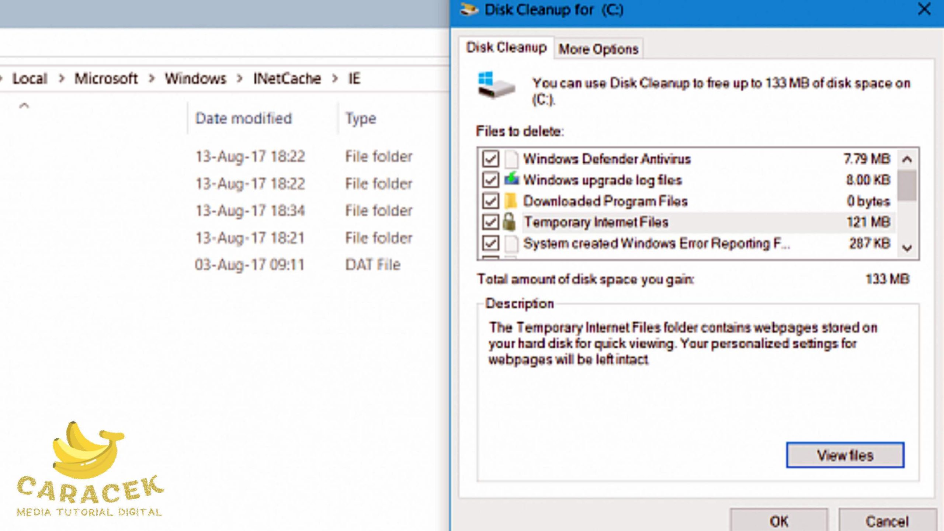Select the Temporary Internet Files row
The width and height of the screenshot is (944, 531).
coord(689,222)
